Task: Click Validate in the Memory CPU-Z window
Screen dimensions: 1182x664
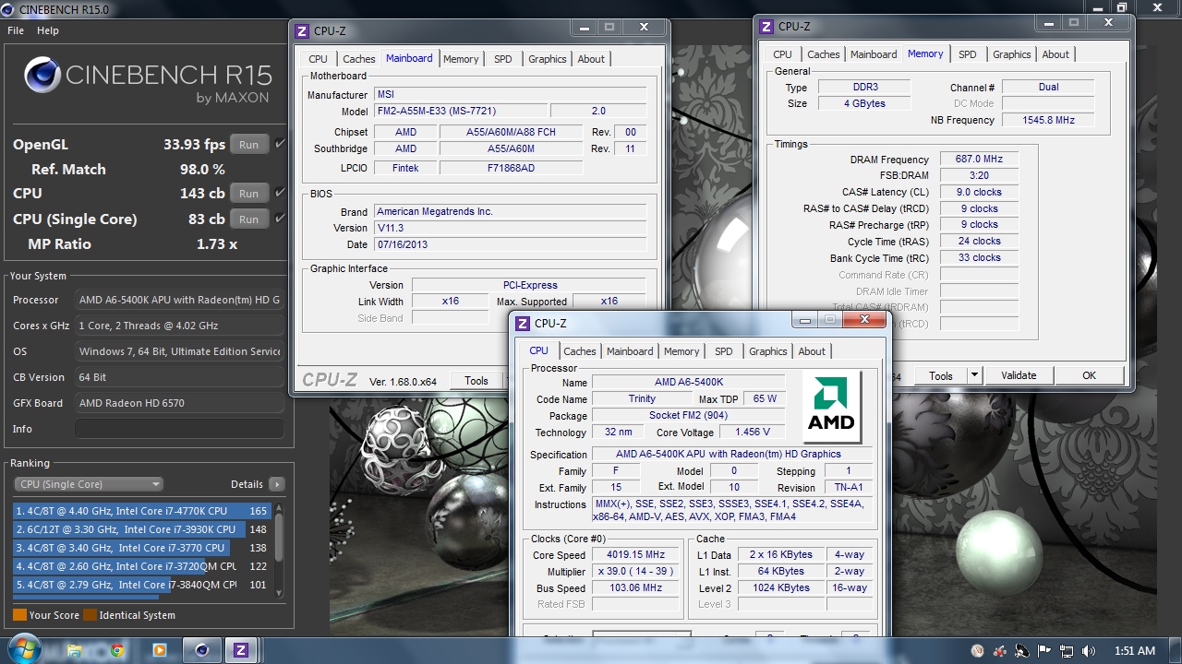Action: coord(1019,375)
